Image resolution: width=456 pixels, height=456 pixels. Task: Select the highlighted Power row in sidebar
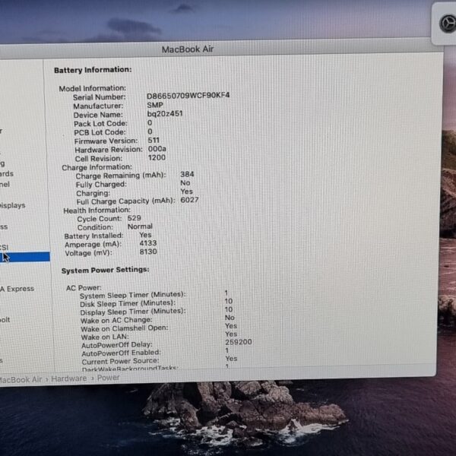coord(25,257)
